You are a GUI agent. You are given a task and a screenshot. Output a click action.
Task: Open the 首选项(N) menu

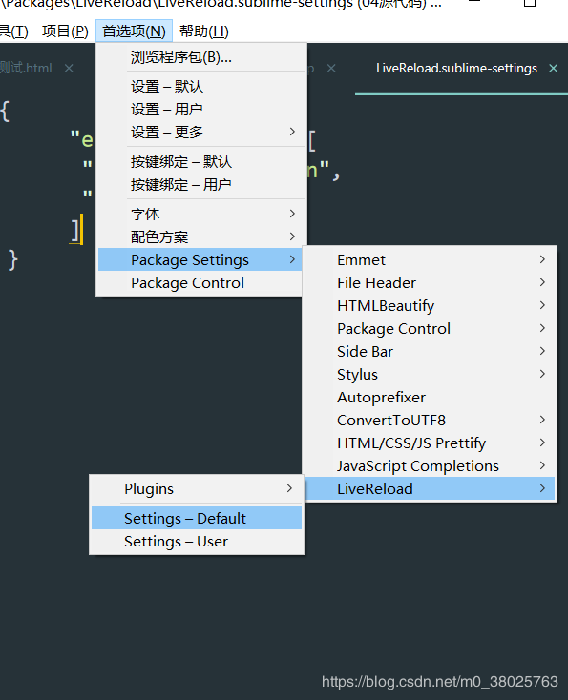coord(134,31)
